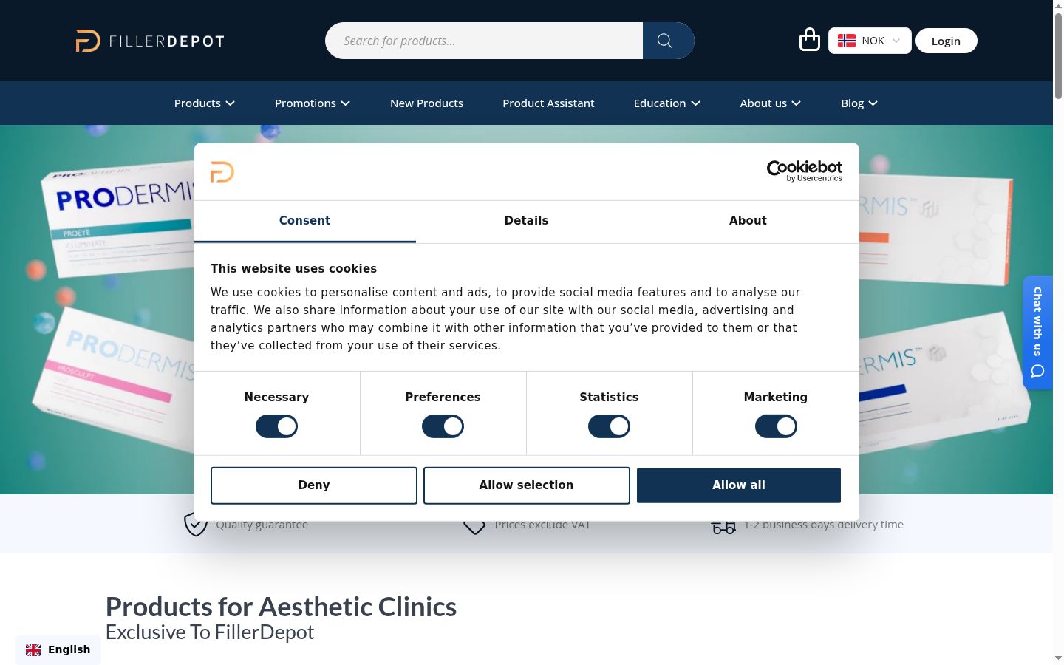Image resolution: width=1064 pixels, height=665 pixels.
Task: Click the Quality guarantee shield icon
Action: 196,524
